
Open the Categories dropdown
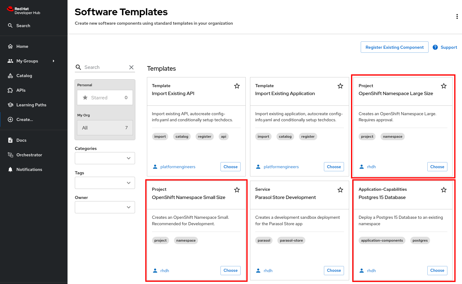[105, 158]
